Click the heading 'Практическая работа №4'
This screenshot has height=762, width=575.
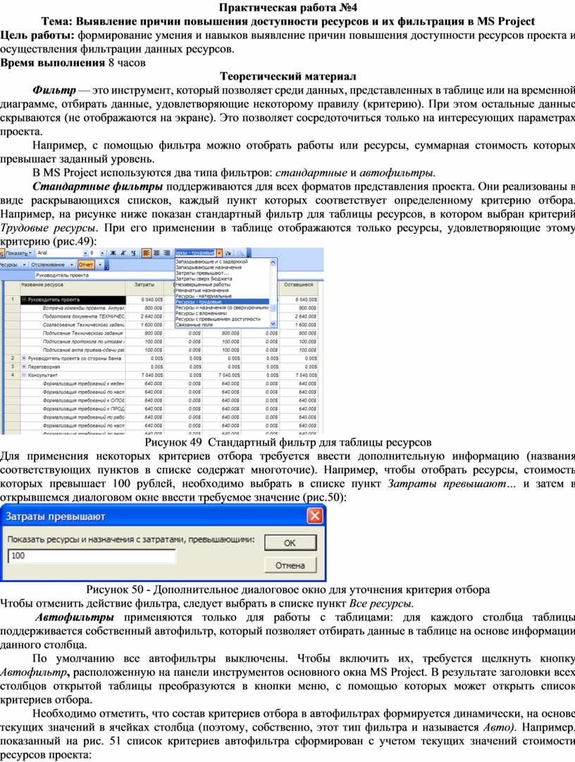pos(288,8)
